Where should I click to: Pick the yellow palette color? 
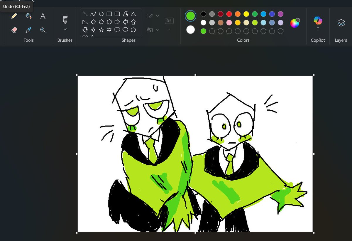(246, 14)
